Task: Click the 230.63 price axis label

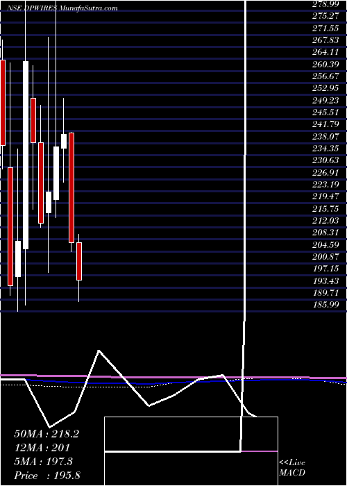Action: click(325, 160)
